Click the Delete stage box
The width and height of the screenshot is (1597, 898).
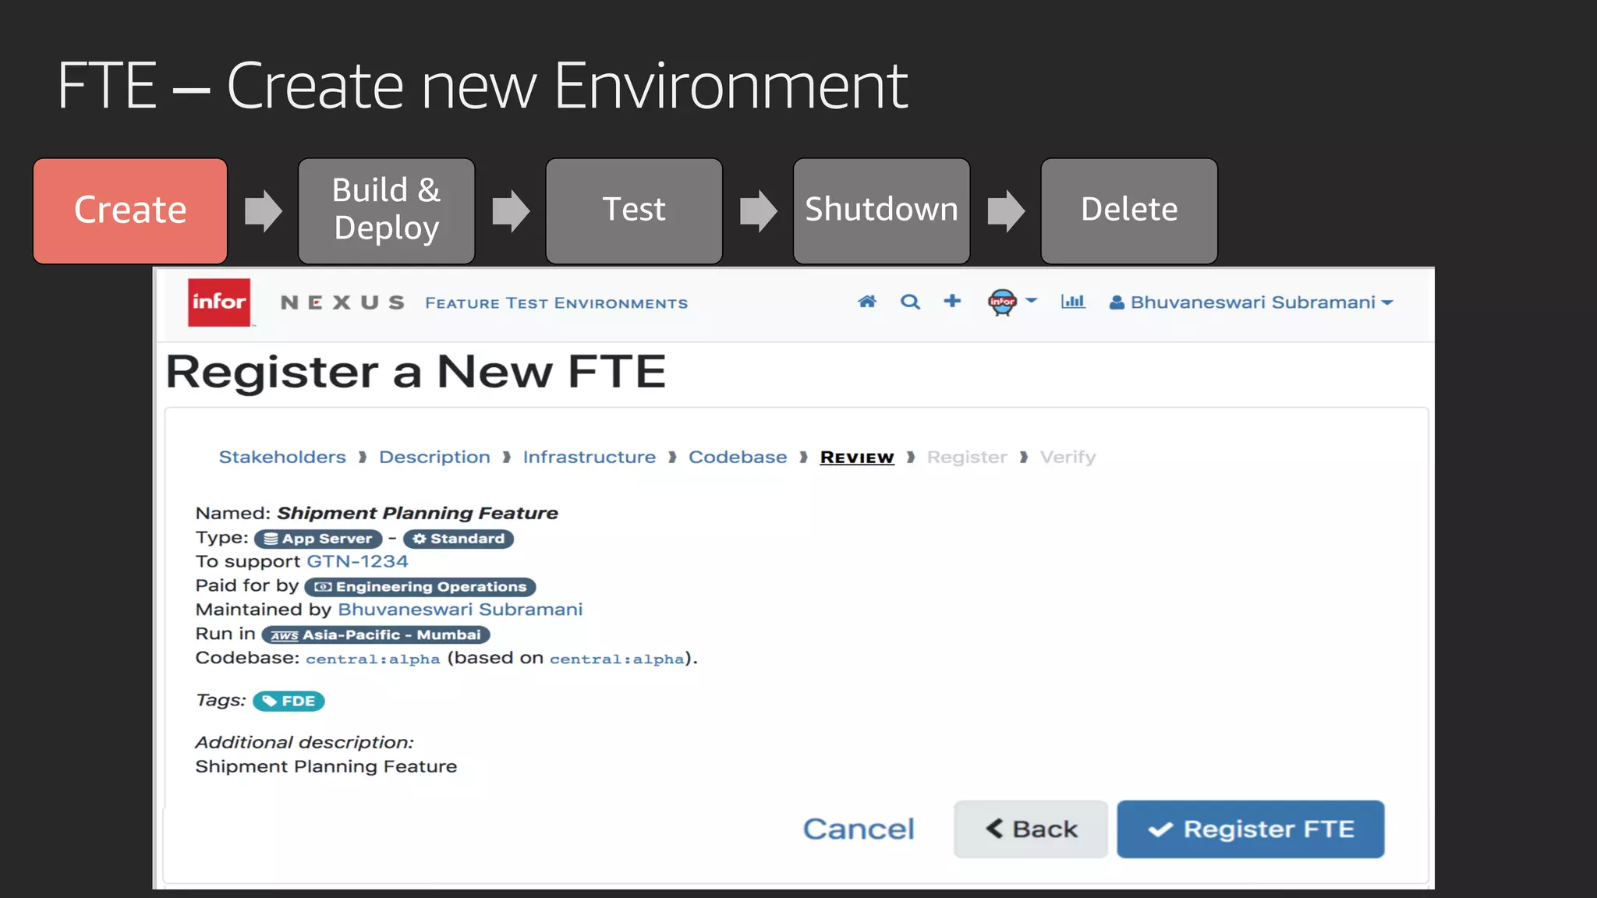coord(1129,210)
